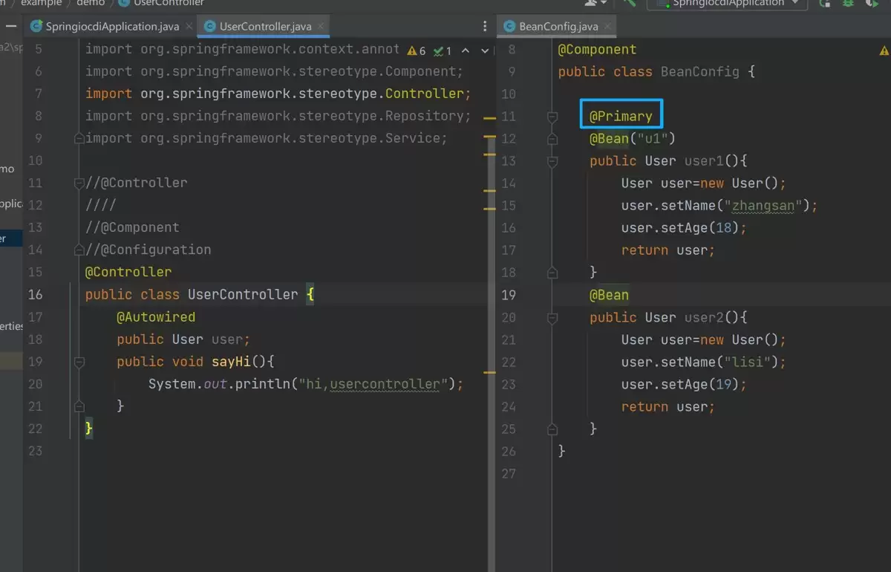Fold the import block at line 9
891x572 pixels.
pos(79,138)
